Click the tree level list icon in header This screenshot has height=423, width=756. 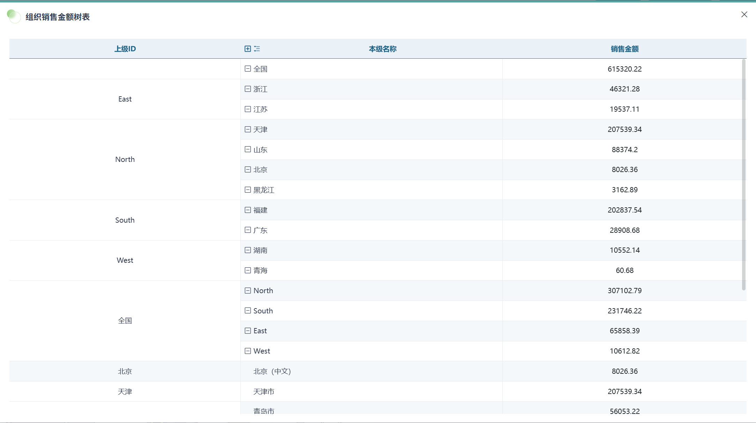tap(257, 49)
